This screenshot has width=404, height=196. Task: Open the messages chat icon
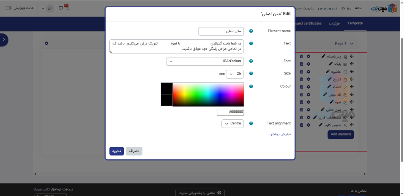pos(60,8)
